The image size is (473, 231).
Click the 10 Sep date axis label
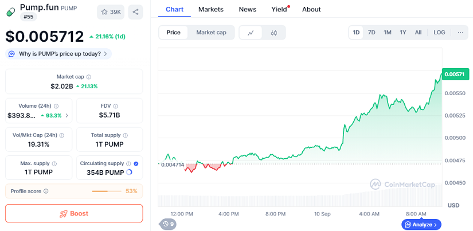point(322,214)
